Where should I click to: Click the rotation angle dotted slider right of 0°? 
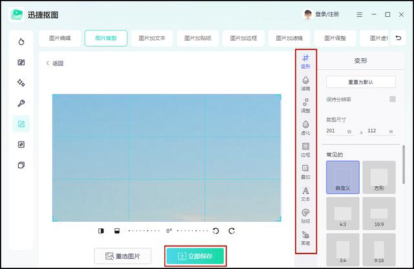click(192, 231)
